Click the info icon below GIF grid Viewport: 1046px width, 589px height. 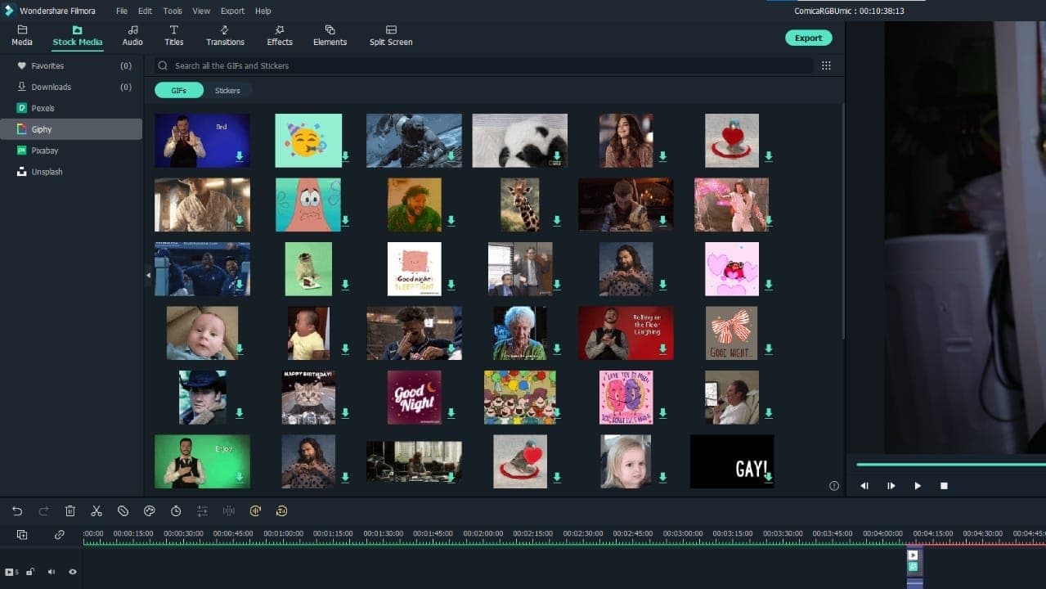(834, 486)
